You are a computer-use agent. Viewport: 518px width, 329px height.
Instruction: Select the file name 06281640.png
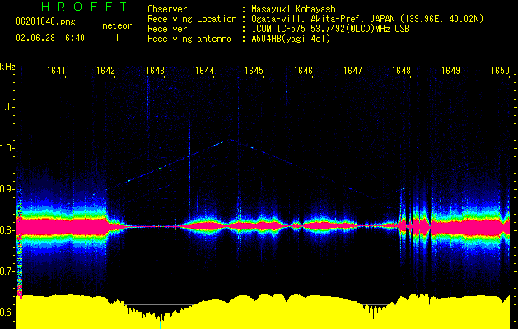click(45, 22)
